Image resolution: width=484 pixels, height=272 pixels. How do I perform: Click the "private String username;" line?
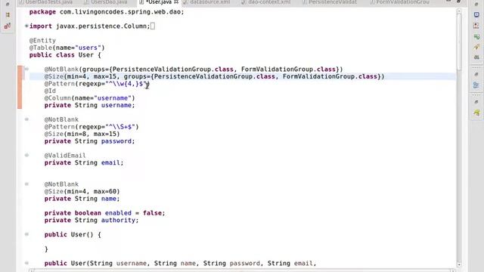89,106
